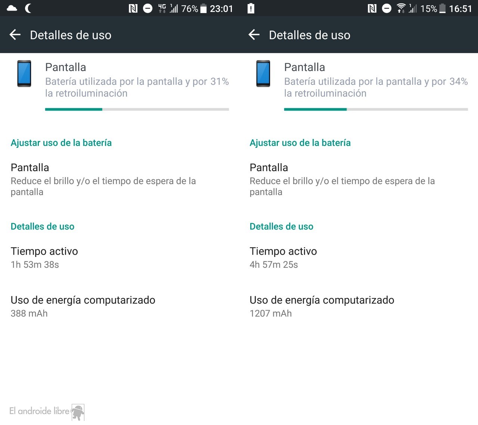
Task: Tap the 76% battery indicator
Action: pyautogui.click(x=194, y=8)
